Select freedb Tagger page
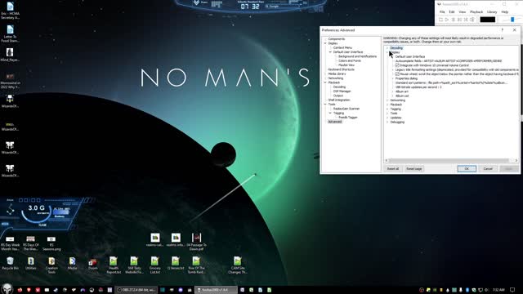Viewport: 523px width, 294px height. (348, 117)
